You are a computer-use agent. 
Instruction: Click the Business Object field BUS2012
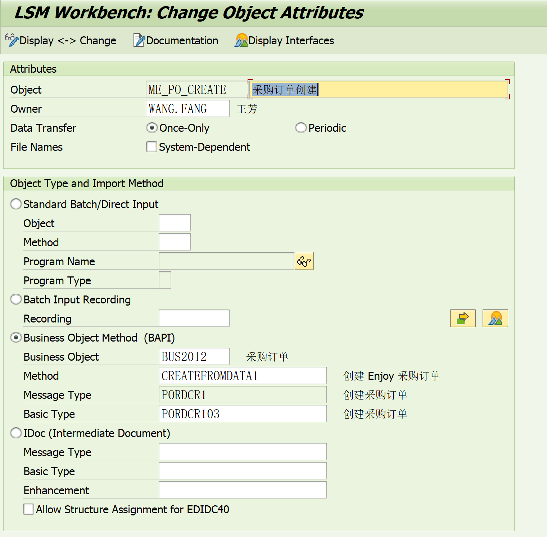tap(194, 356)
